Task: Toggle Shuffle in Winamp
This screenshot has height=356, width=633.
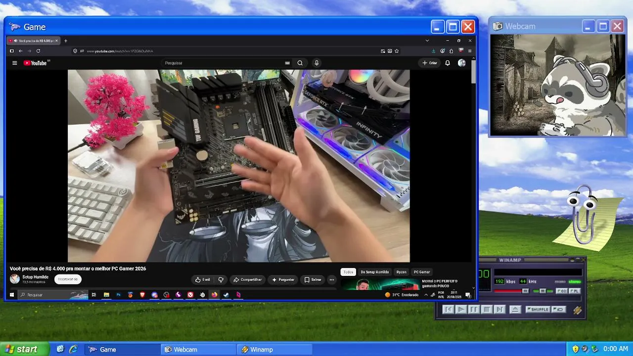Action: [538, 310]
